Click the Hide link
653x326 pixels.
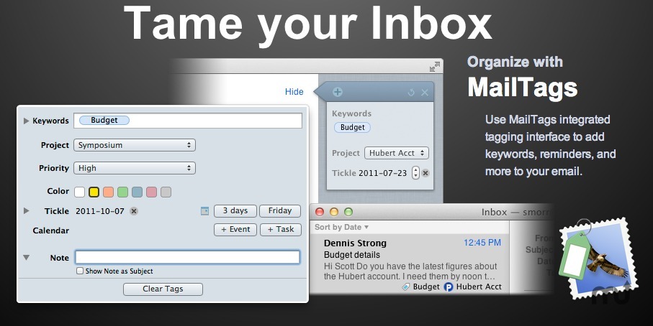click(x=294, y=92)
